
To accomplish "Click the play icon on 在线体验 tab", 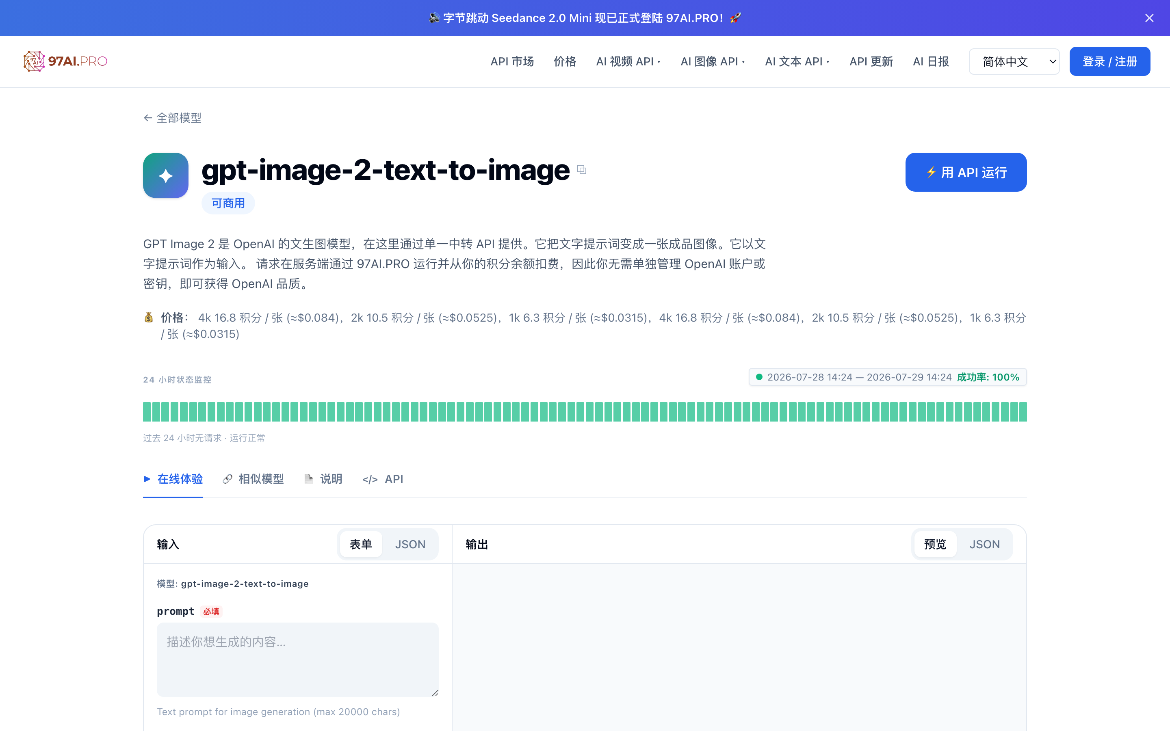I will pos(147,479).
